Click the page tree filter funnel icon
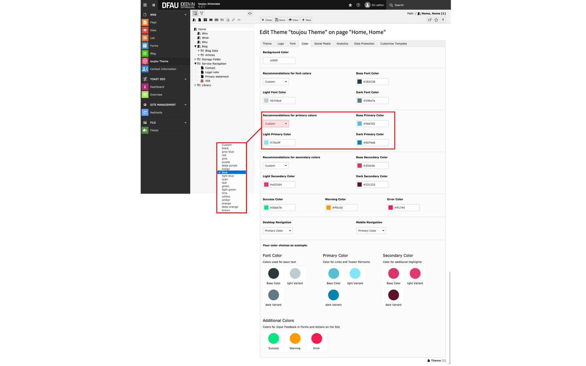Screen dimensions: 586x366 coord(202,13)
